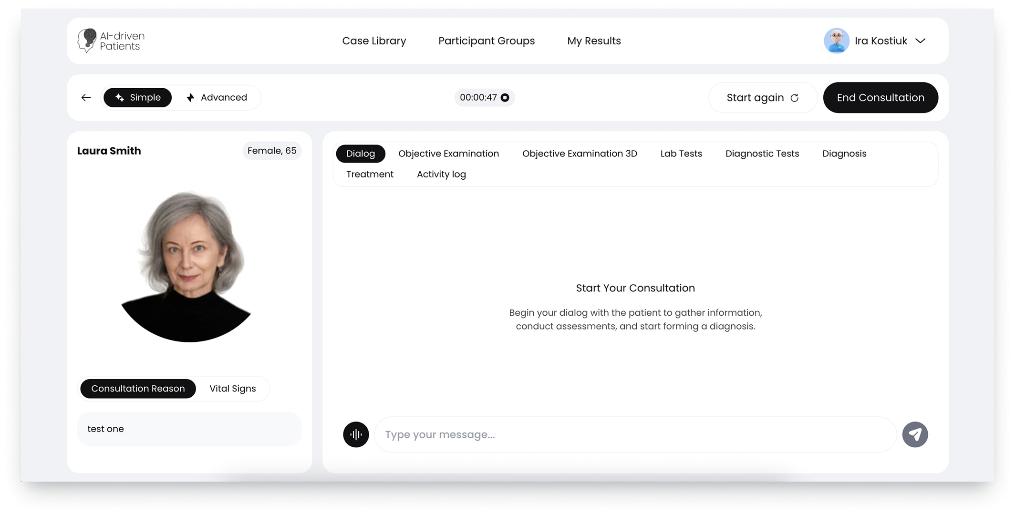Switch to Simple mode

137,98
